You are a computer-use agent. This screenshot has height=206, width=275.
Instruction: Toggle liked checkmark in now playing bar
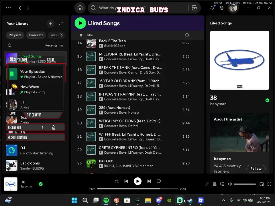point(41,184)
